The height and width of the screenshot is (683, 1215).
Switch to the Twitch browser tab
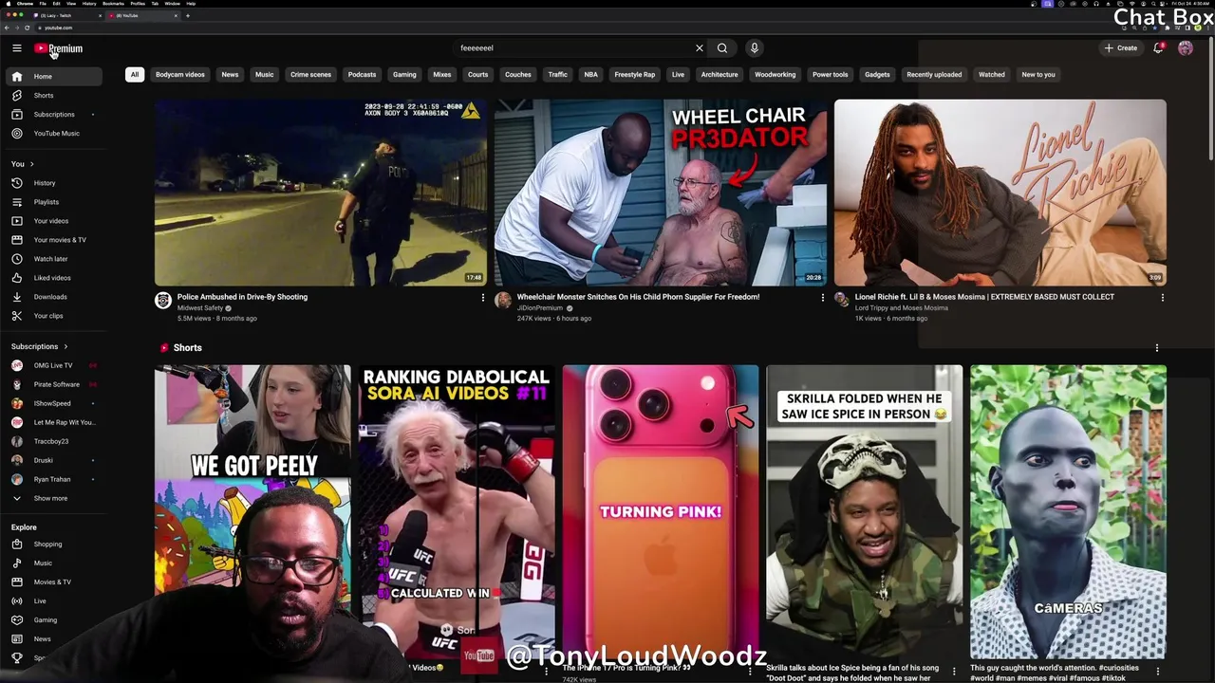click(66, 15)
